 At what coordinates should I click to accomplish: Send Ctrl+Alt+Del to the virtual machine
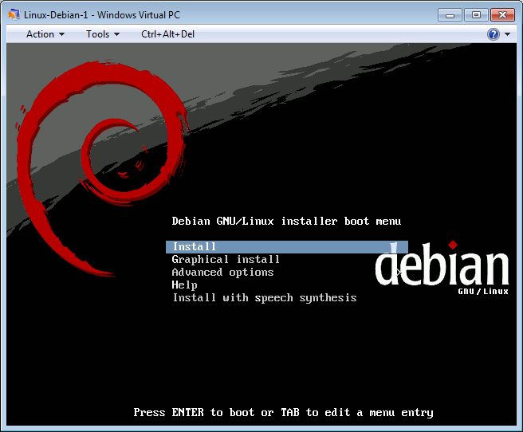point(167,34)
